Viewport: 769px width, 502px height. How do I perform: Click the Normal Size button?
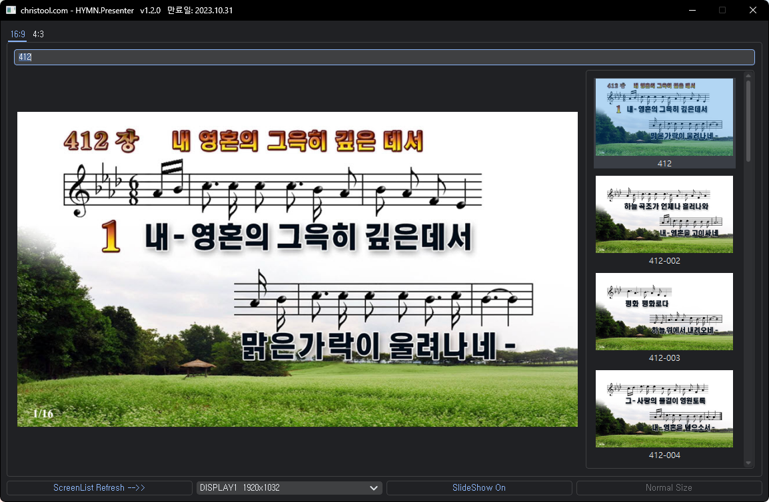pyautogui.click(x=668, y=487)
